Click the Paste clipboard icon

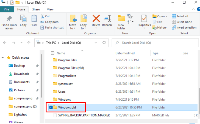tap(34, 19)
